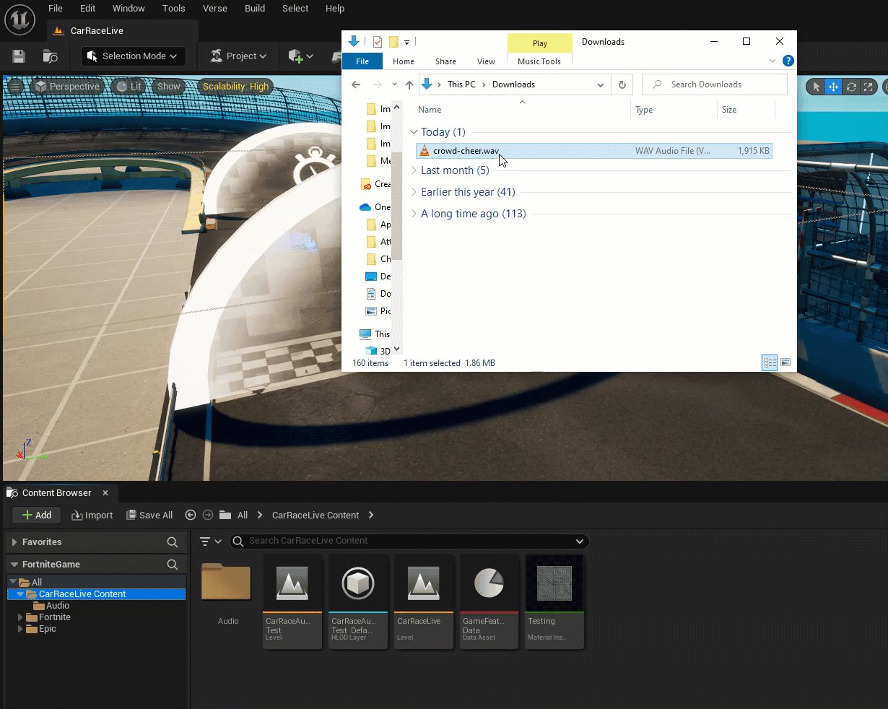This screenshot has width=888, height=709.
Task: Click the Save All button
Action: [149, 515]
